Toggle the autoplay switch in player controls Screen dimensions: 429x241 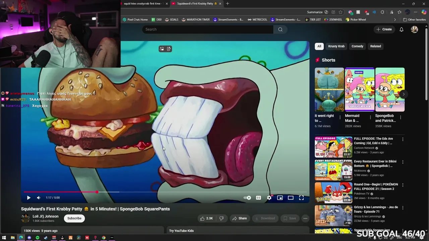click(x=247, y=198)
